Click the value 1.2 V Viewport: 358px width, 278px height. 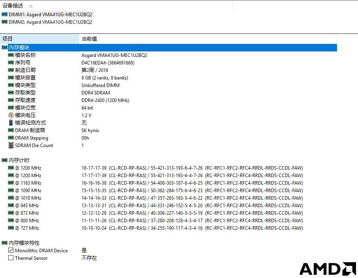pos(86,115)
